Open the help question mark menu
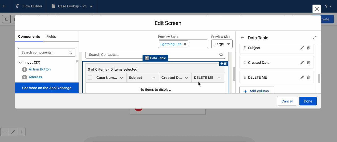The image size is (337, 142). [328, 6]
